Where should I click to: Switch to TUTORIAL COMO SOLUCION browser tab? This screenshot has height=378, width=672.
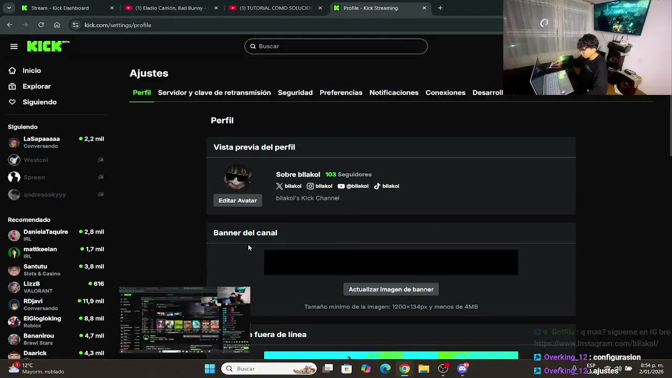pos(276,8)
